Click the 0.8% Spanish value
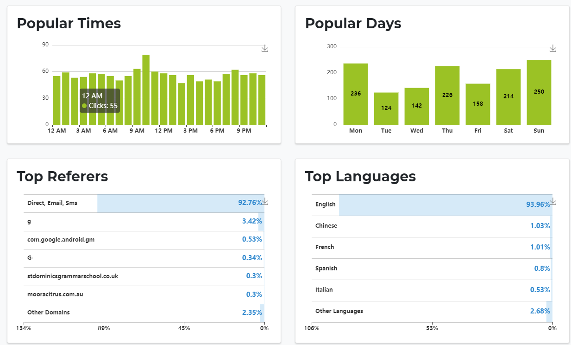Screen dimensions: 571x345 (542, 268)
